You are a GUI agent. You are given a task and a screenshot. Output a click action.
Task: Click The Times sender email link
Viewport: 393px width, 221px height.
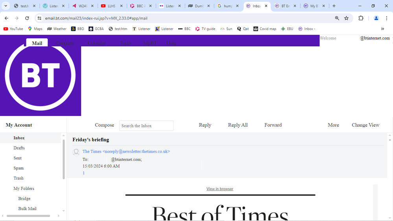click(126, 151)
